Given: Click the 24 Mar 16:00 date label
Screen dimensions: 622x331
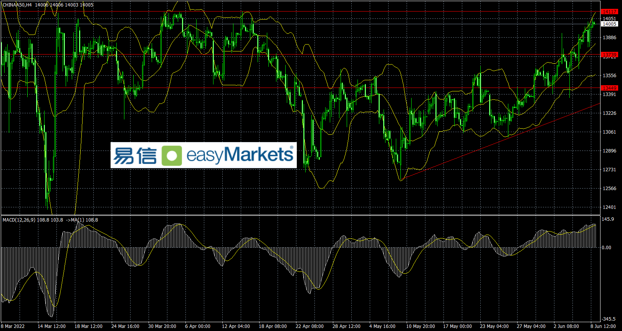Looking at the screenshot, I should tap(125, 326).
